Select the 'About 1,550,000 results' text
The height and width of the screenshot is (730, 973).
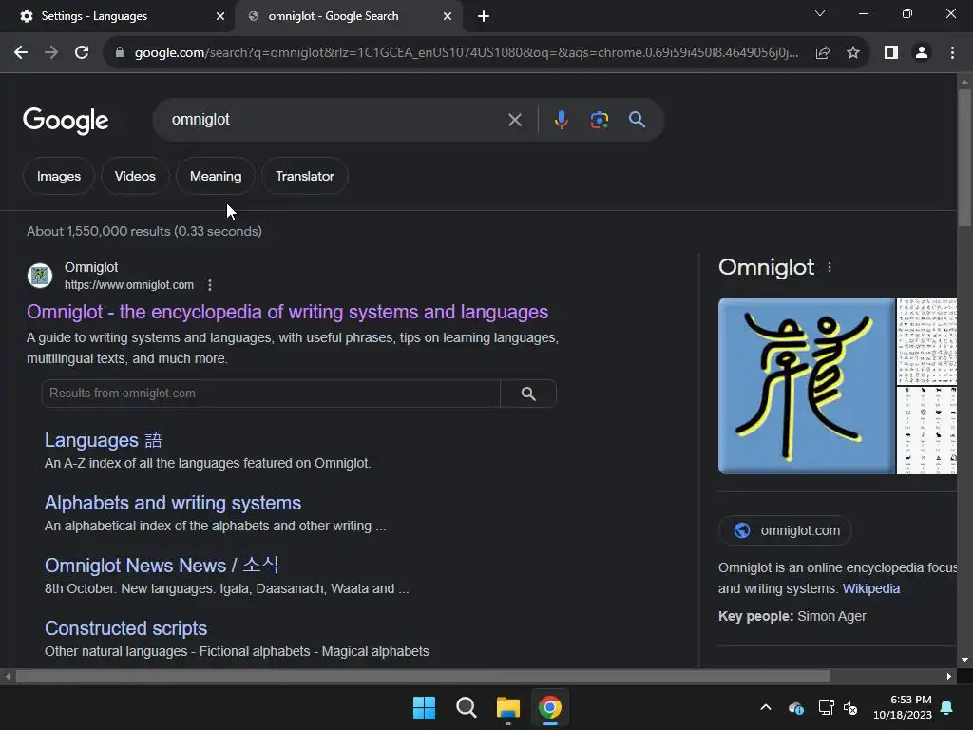click(99, 231)
